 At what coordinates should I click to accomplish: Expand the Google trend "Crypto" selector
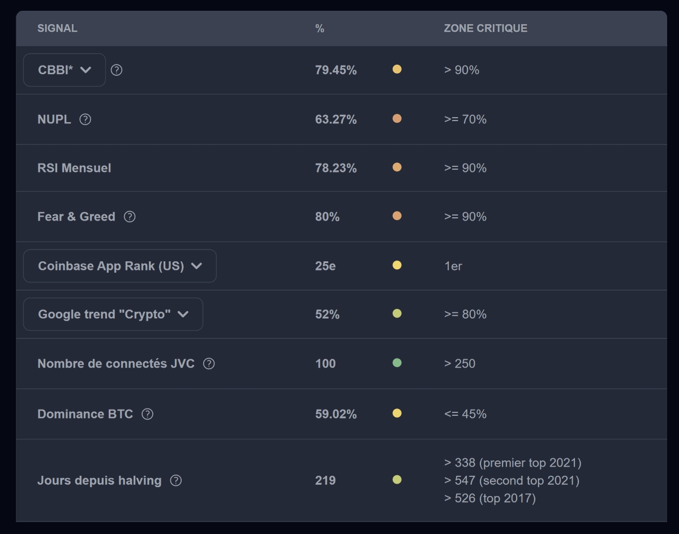tap(113, 314)
